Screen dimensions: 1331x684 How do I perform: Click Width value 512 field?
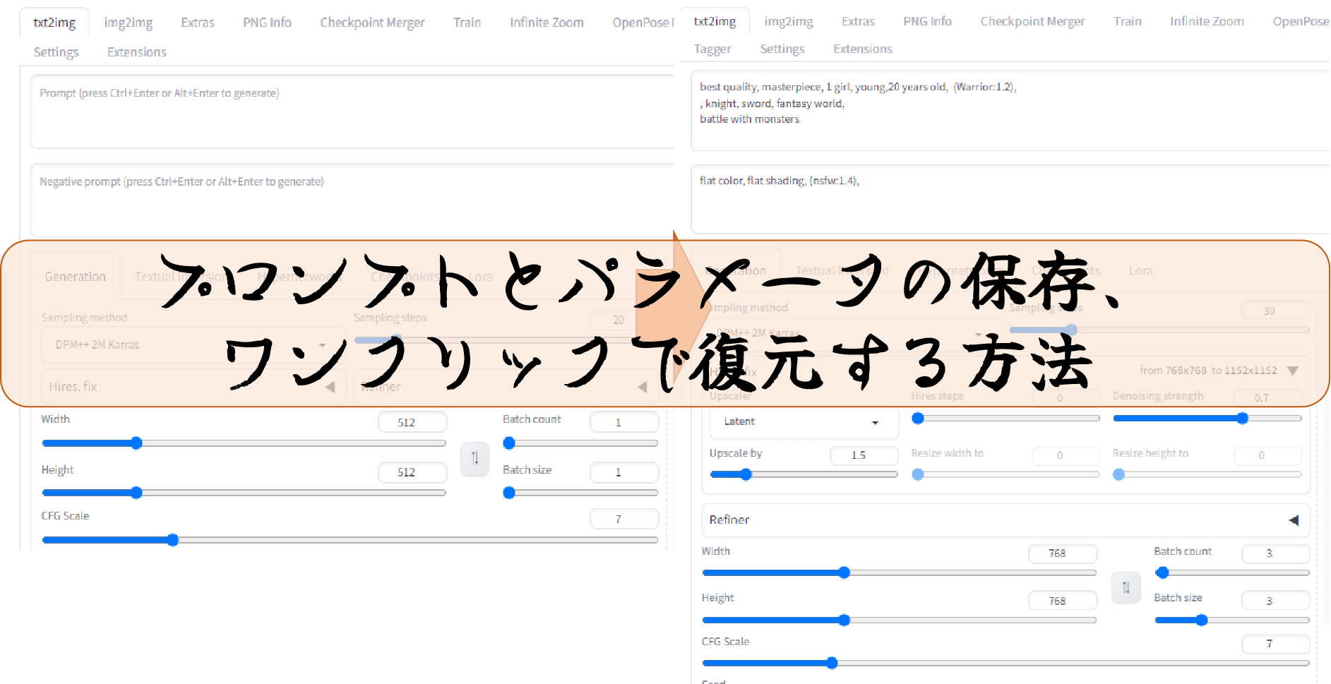tap(412, 422)
